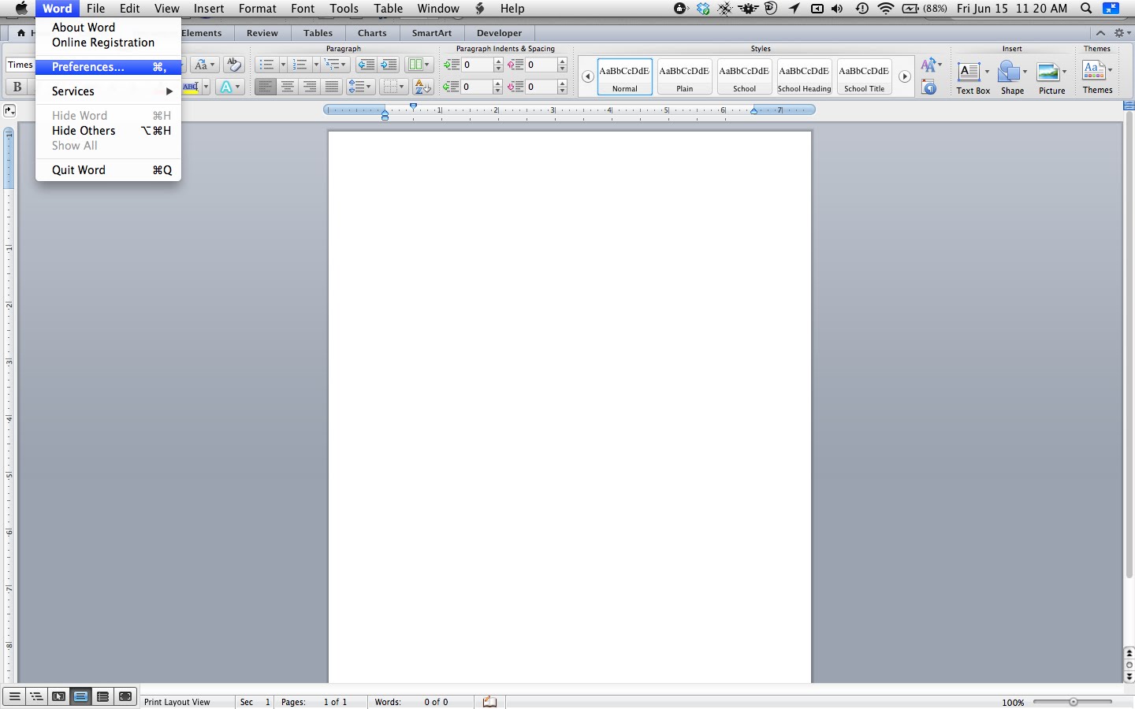Open the Change Case dropdown
The image size is (1135, 709).
[x=205, y=65]
